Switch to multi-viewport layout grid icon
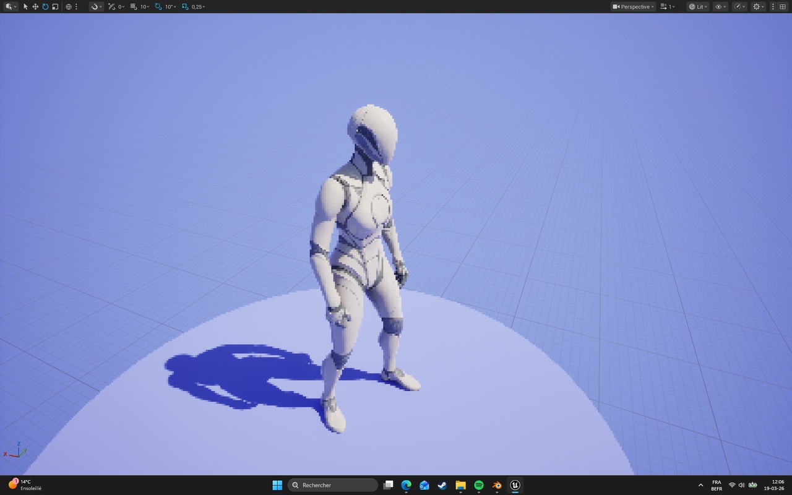The width and height of the screenshot is (792, 495). [x=782, y=6]
